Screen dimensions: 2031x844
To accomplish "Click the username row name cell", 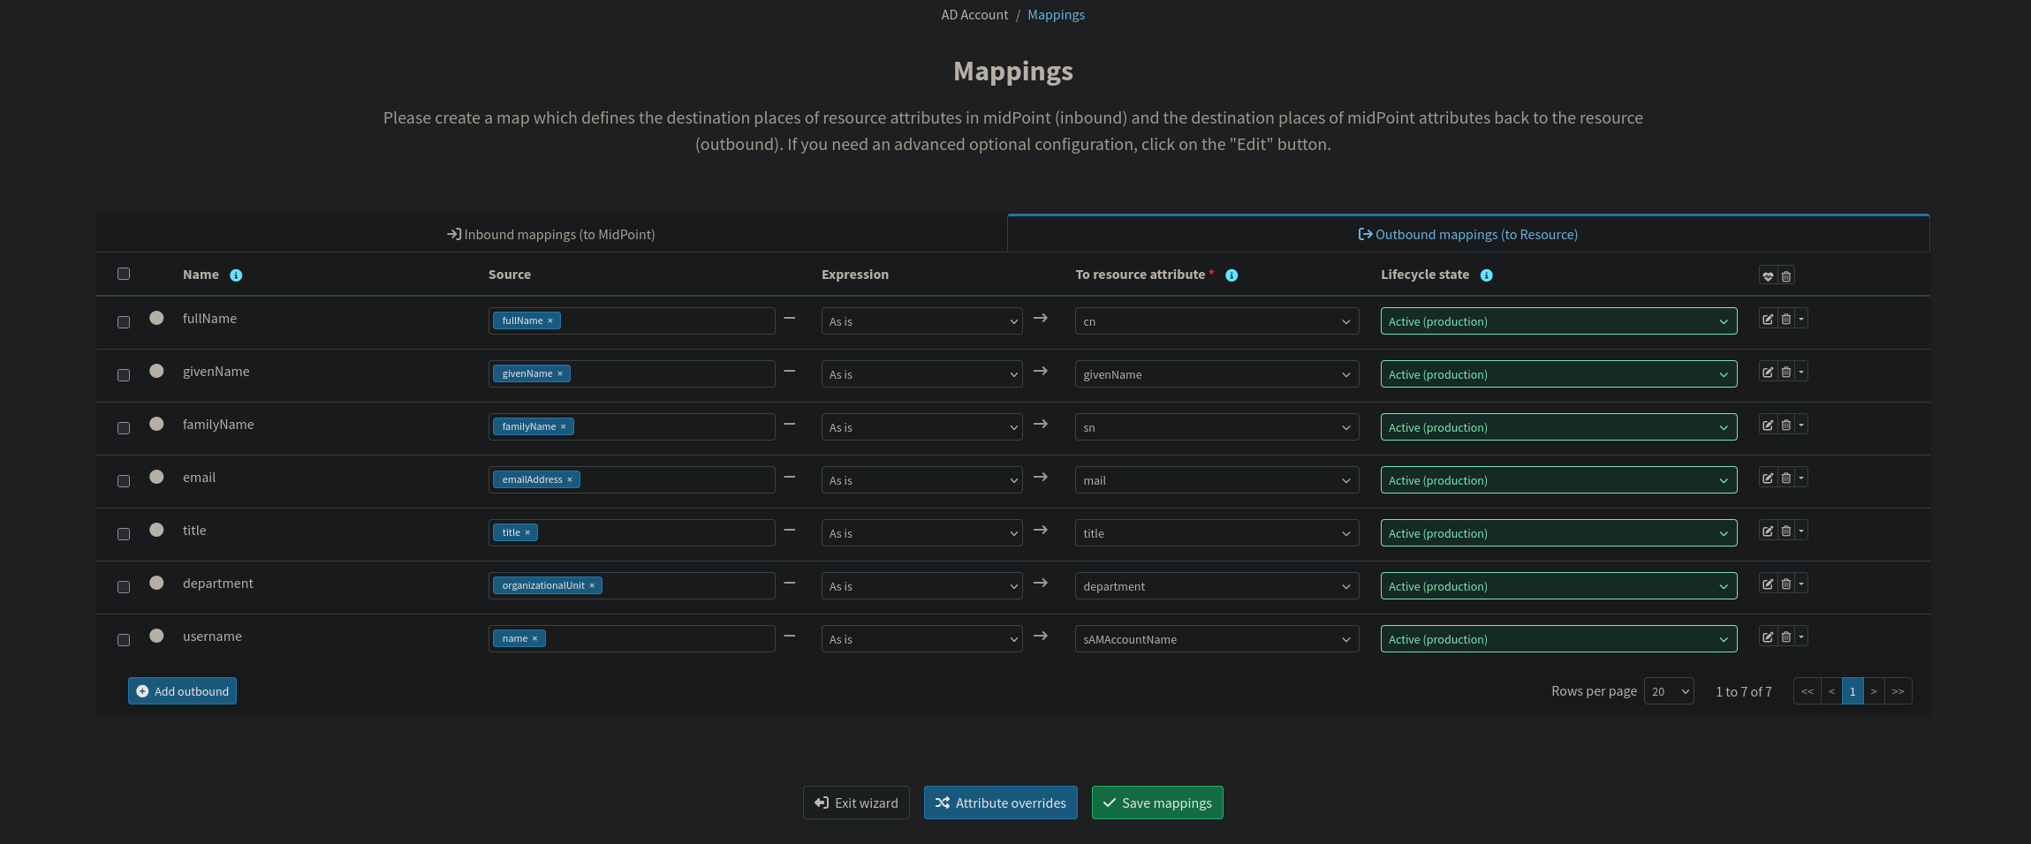I will (212, 637).
